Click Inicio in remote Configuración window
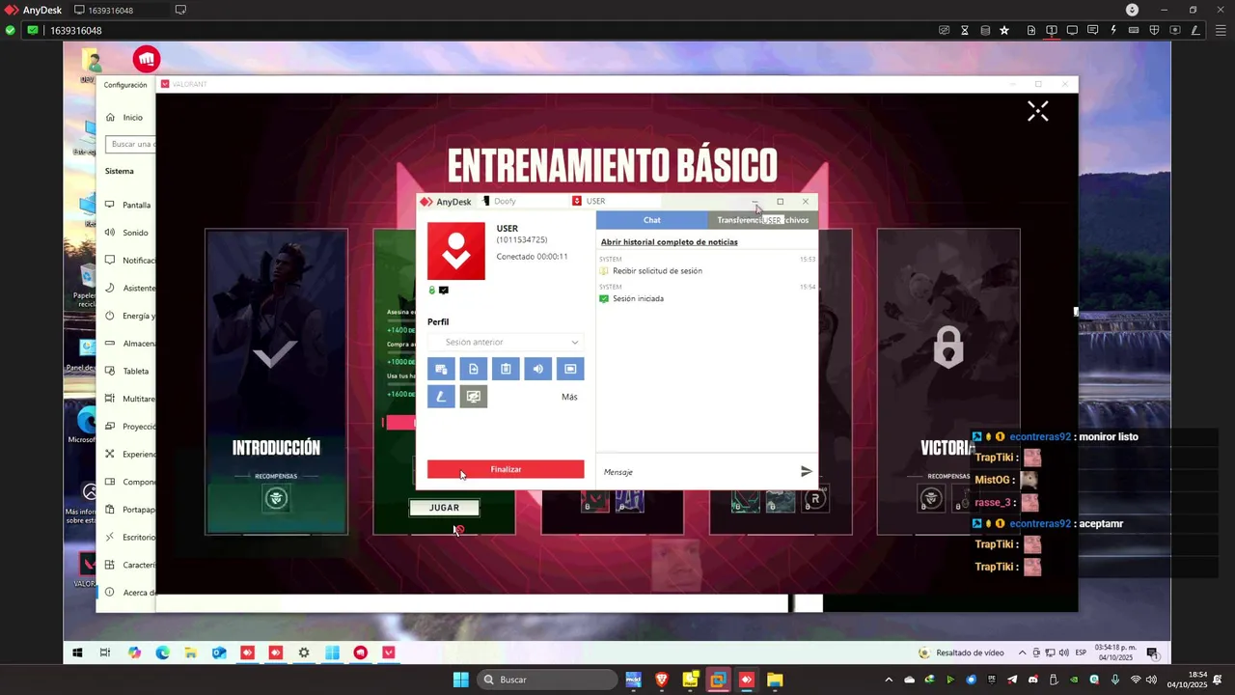This screenshot has width=1235, height=695. coord(132,118)
